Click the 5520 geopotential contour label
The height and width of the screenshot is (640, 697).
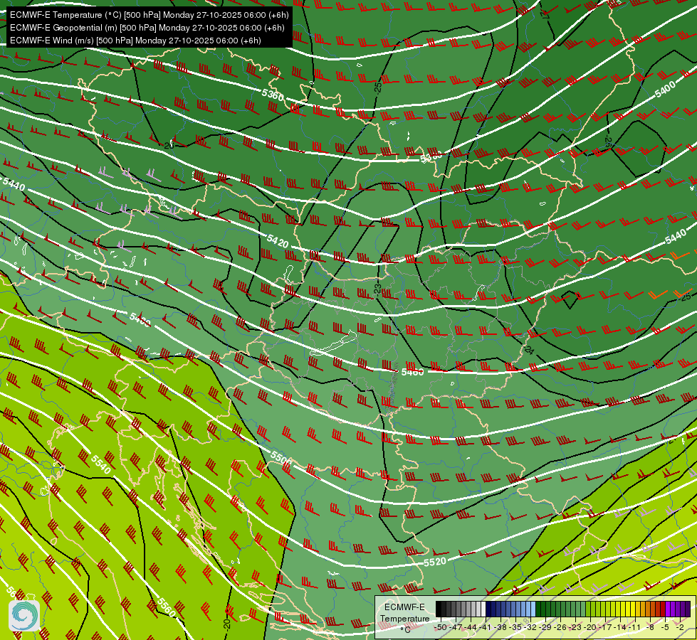[435, 562]
